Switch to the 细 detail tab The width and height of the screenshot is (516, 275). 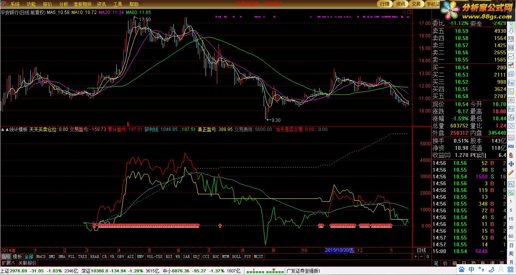pyautogui.click(x=455, y=263)
